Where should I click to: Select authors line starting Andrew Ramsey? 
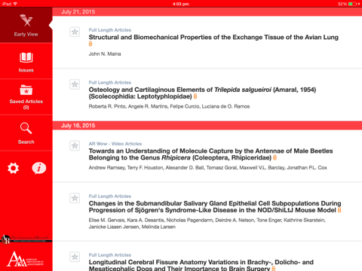pyautogui.click(x=208, y=168)
